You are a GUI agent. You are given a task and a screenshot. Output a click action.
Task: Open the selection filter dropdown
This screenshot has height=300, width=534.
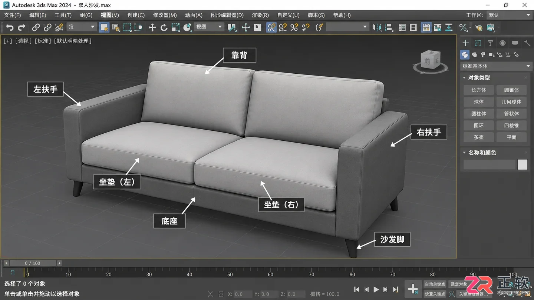point(82,27)
